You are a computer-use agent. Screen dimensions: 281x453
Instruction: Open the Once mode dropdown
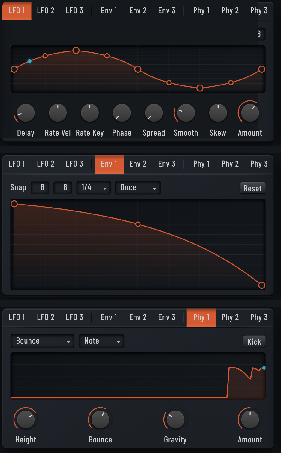[138, 188]
